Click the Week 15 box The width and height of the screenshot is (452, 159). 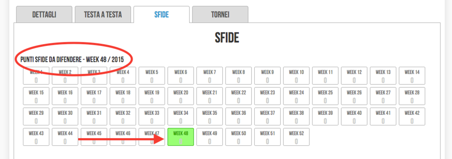click(x=36, y=96)
